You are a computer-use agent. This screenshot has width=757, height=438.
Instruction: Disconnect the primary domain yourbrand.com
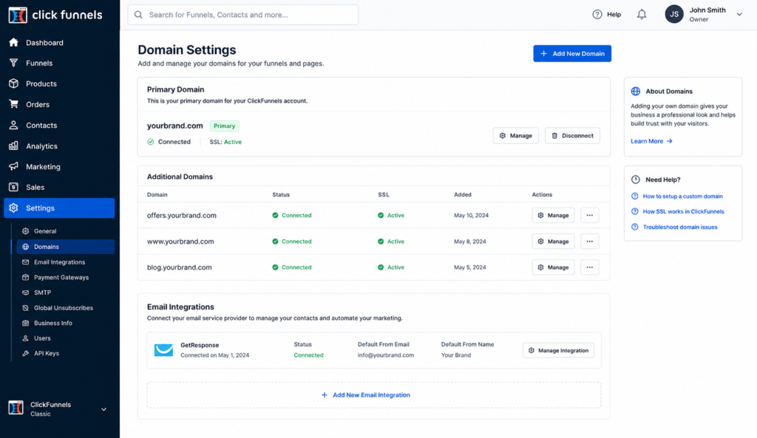(x=573, y=136)
